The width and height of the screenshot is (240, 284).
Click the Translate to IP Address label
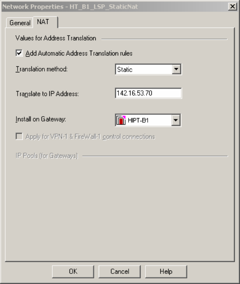(x=47, y=94)
